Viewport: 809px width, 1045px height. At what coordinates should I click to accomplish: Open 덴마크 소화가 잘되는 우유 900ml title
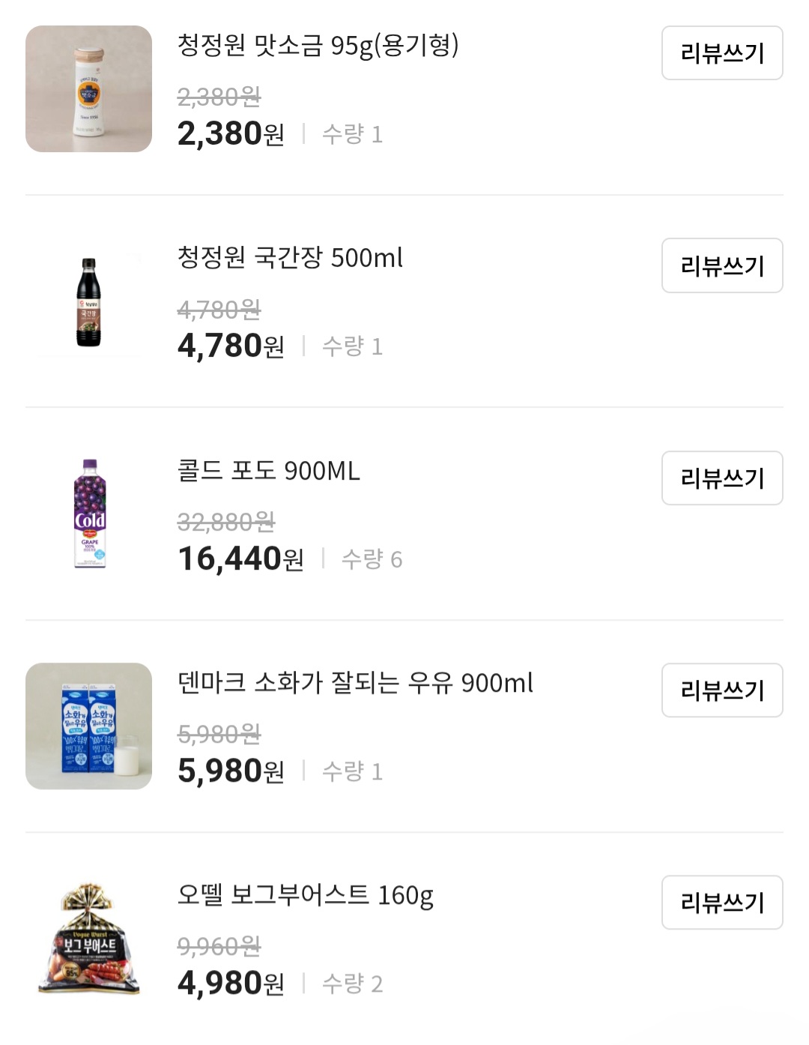tap(355, 683)
